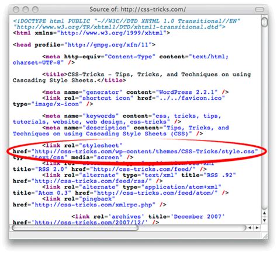Click the 'image/x-icon' type value
The image size is (277, 253).
tap(57, 104)
